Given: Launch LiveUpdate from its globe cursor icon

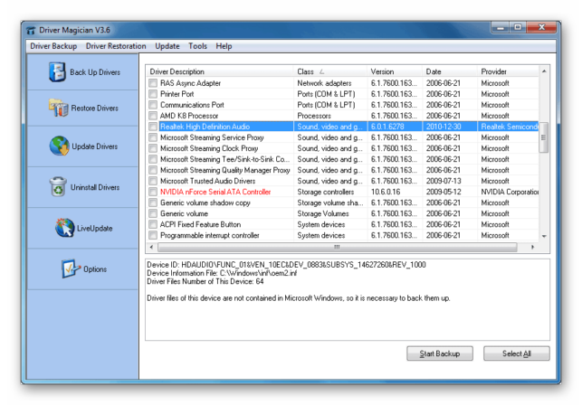Looking at the screenshot, I should 65,228.
